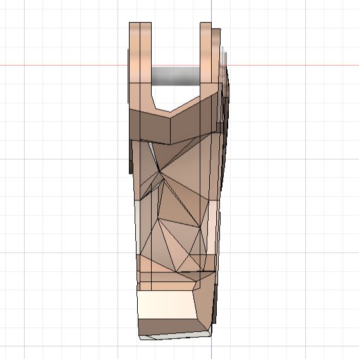Screen dimensions: 359x359
Task: Select the large cream rectangular face near bottom
Action: point(167,305)
